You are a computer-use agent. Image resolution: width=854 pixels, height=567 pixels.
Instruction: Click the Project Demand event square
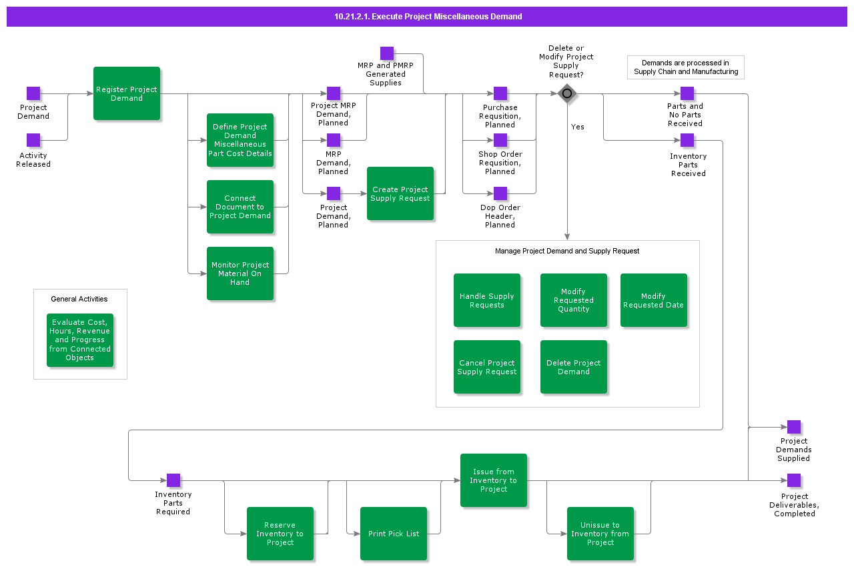coord(33,93)
